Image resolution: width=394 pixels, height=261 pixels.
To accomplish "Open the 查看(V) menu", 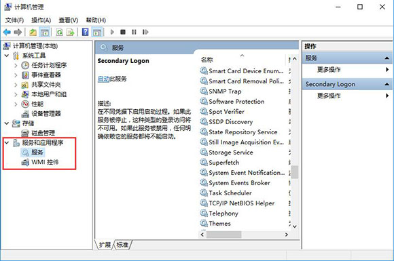I will pyautogui.click(x=69, y=20).
